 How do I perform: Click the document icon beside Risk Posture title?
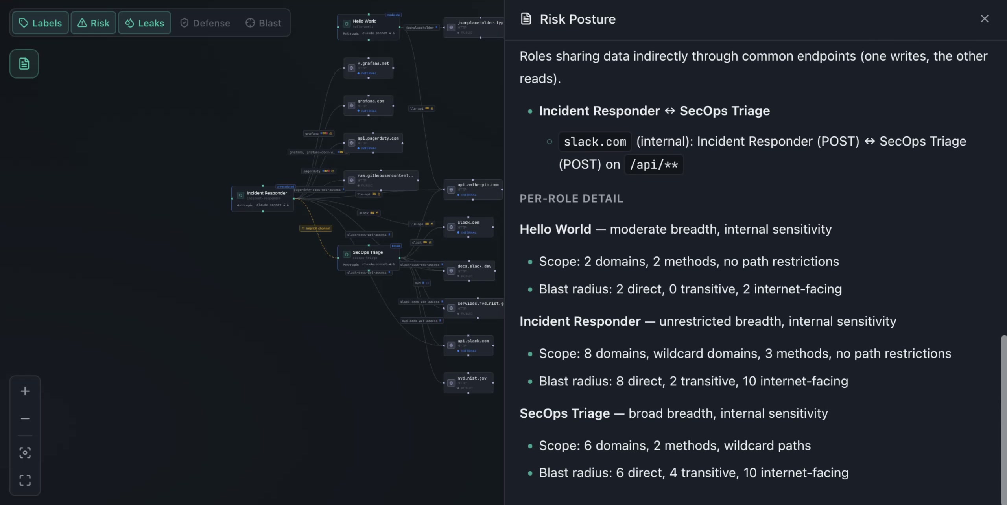pyautogui.click(x=526, y=18)
